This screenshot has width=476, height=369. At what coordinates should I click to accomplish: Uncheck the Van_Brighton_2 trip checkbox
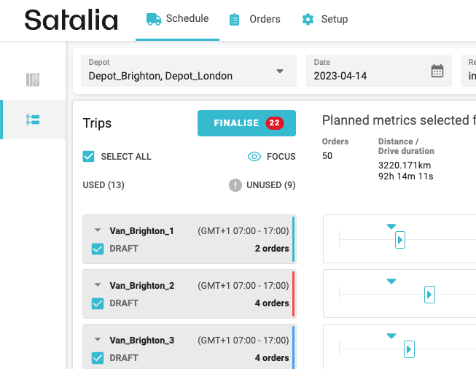tap(98, 303)
